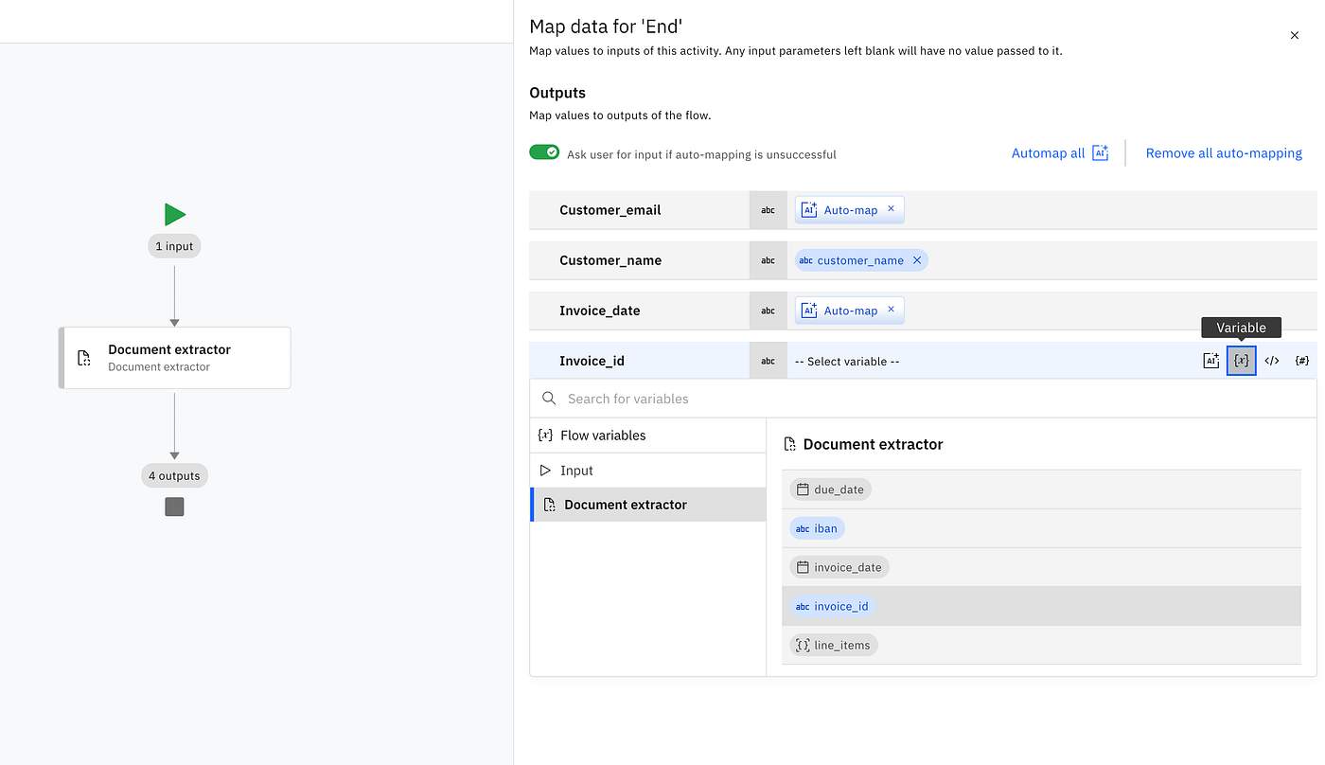1325x765 pixels.
Task: Click the search magnifier icon
Action: 549,399
